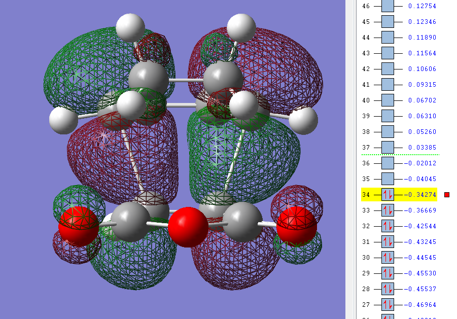Click the paired-electron box of highlighted orbital 34
Viewport: 457px width, 319px height.
click(x=388, y=195)
